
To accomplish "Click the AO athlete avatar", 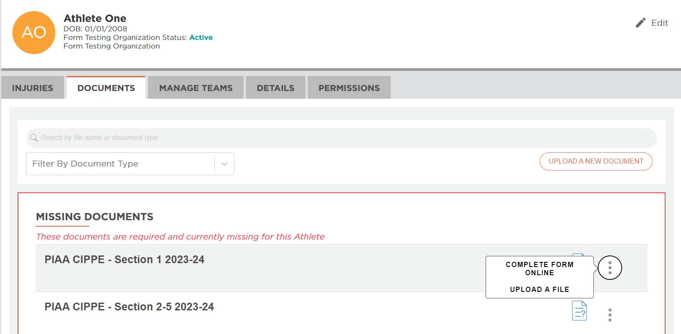I will click(34, 33).
